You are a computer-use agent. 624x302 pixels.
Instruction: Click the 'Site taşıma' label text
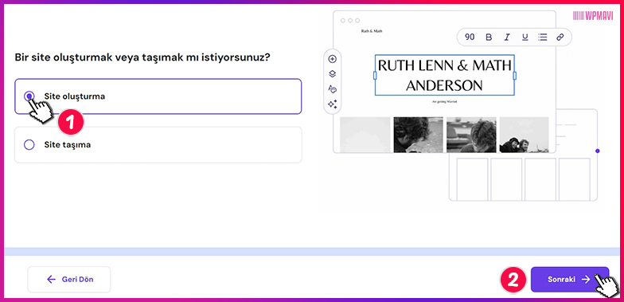click(67, 145)
